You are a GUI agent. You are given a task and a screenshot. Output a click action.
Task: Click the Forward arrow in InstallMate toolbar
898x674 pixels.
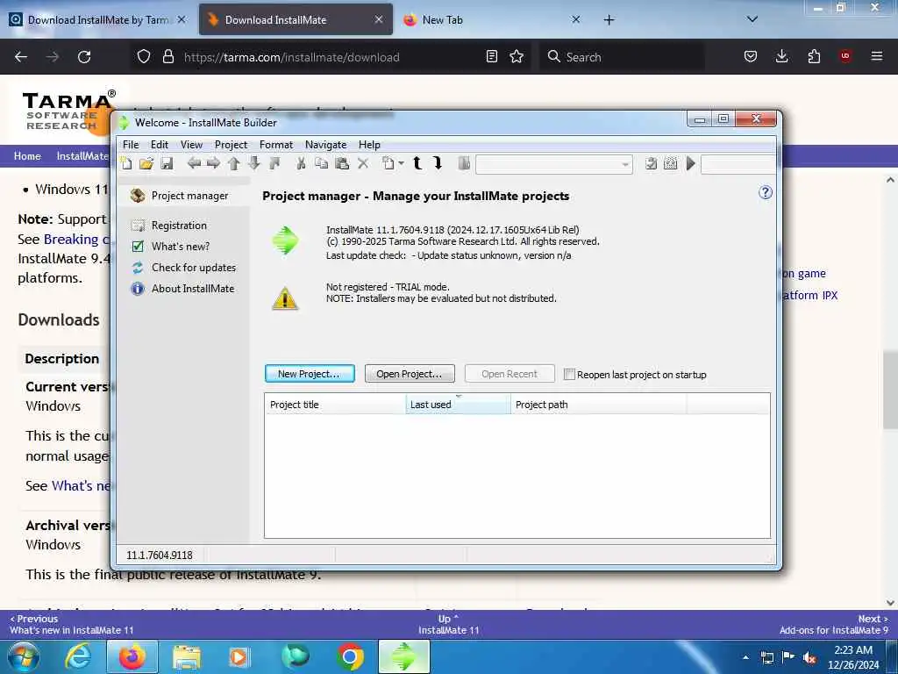(214, 164)
